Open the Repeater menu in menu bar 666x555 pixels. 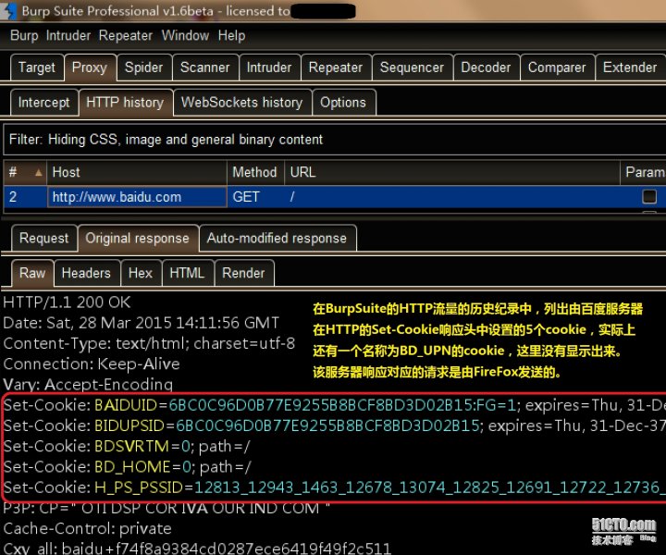[x=125, y=36]
